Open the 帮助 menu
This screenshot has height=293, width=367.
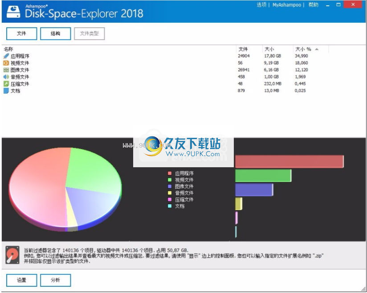[x=314, y=5]
